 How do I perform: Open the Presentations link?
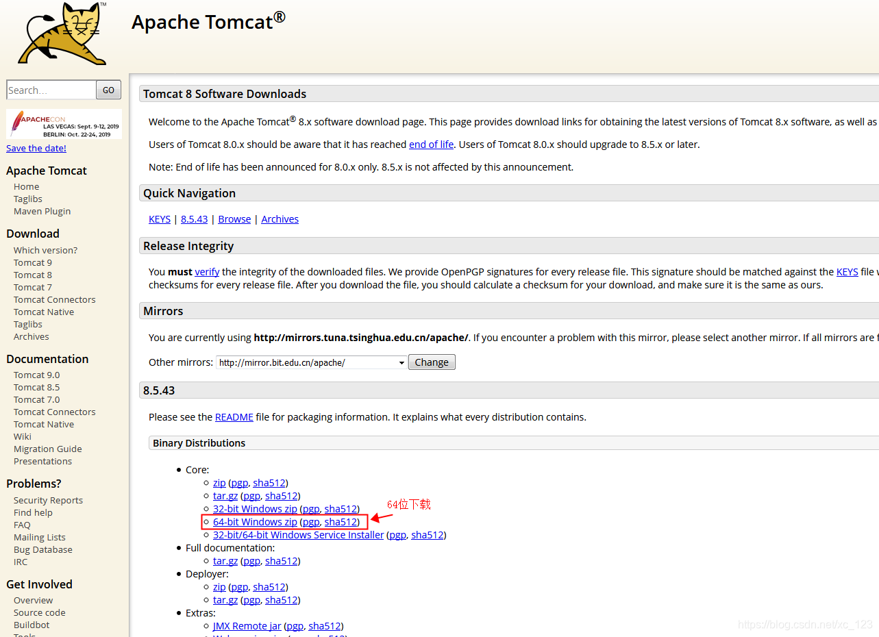[42, 462]
